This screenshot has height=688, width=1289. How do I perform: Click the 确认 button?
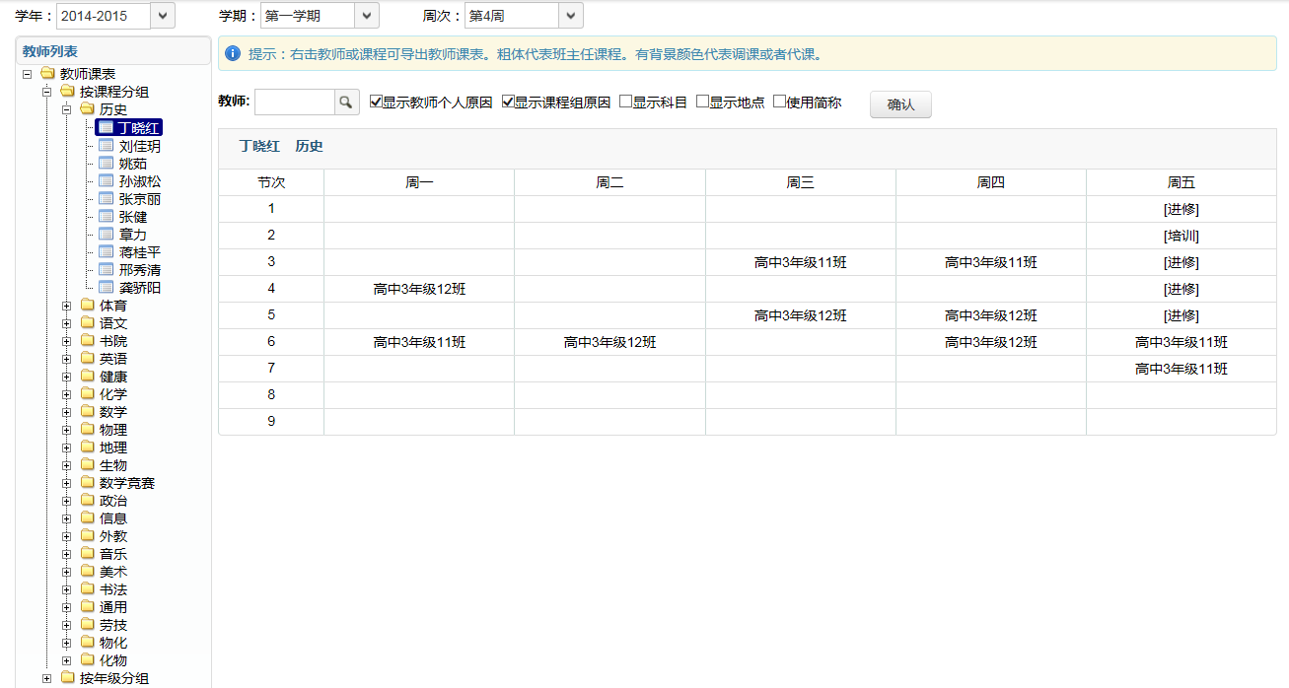pos(900,104)
